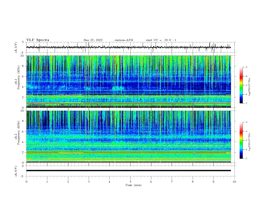The height and width of the screenshot is (204, 264).
Task: Click the ch.1 spectrogram panel
Action: [128, 81]
